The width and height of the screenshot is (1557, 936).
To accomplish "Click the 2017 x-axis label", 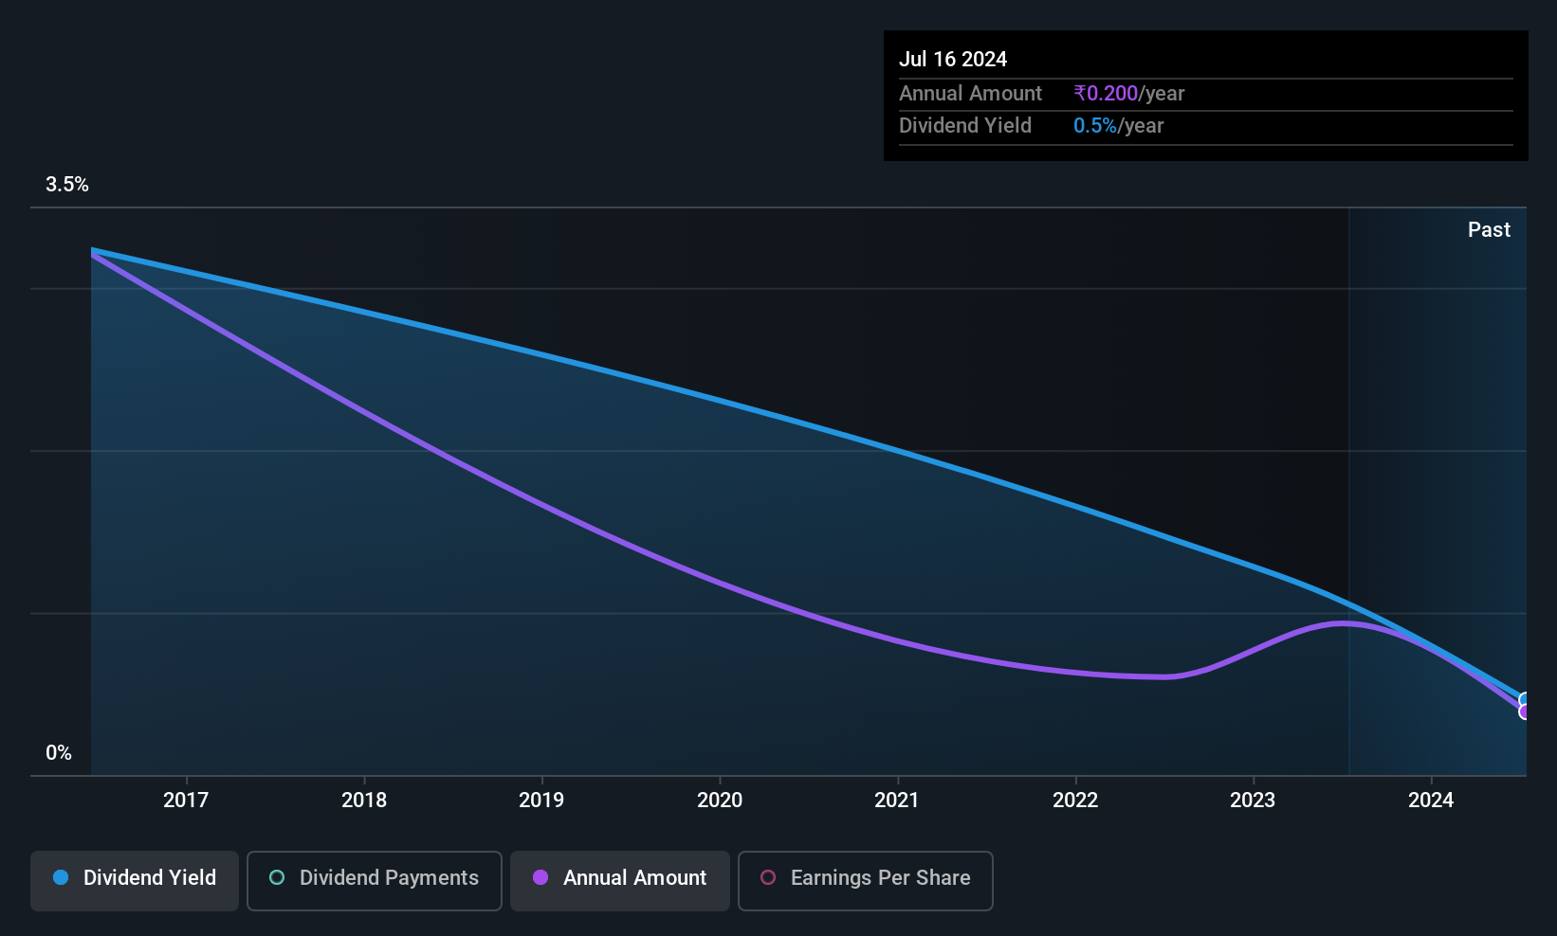I will [186, 801].
